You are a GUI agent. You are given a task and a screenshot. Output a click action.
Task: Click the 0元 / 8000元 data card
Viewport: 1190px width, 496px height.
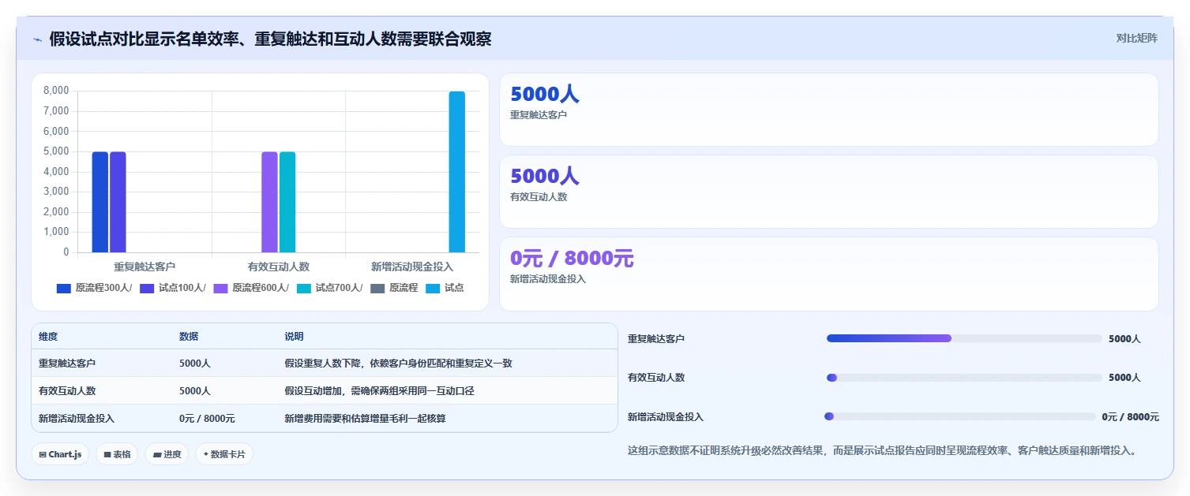(829, 274)
